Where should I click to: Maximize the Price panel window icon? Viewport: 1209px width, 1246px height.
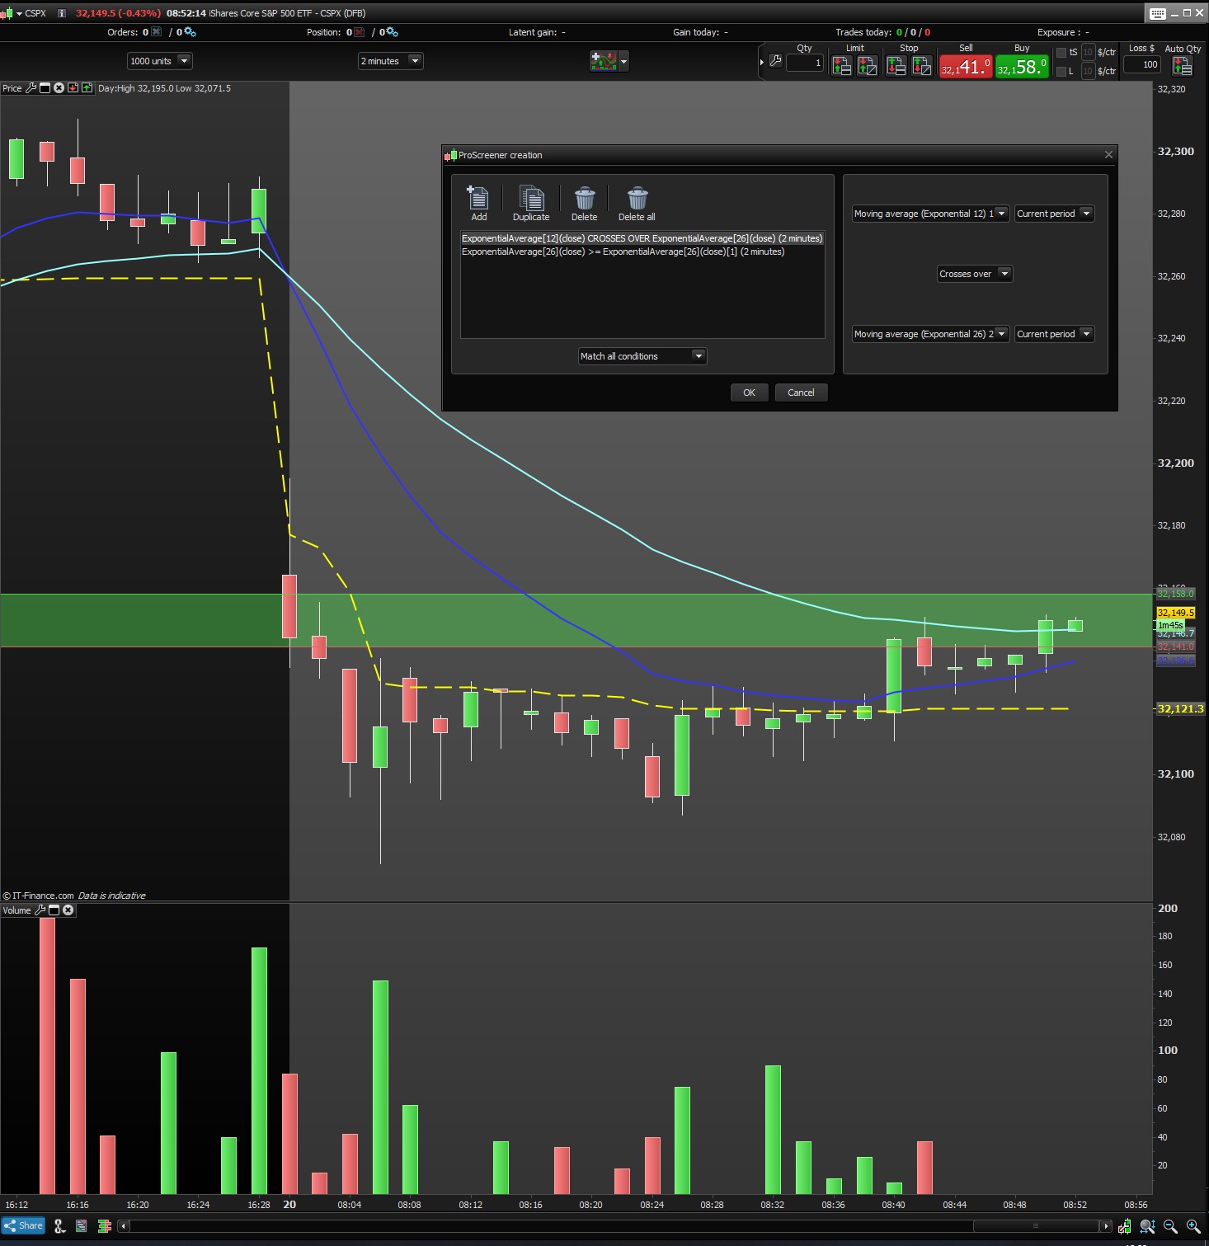coord(45,88)
